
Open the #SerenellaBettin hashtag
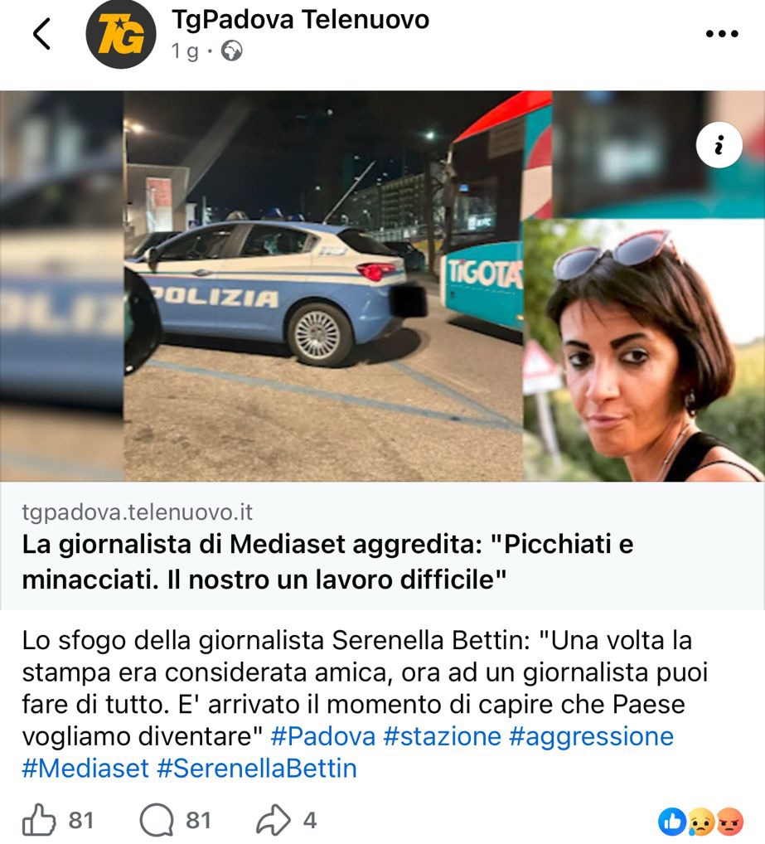257,768
